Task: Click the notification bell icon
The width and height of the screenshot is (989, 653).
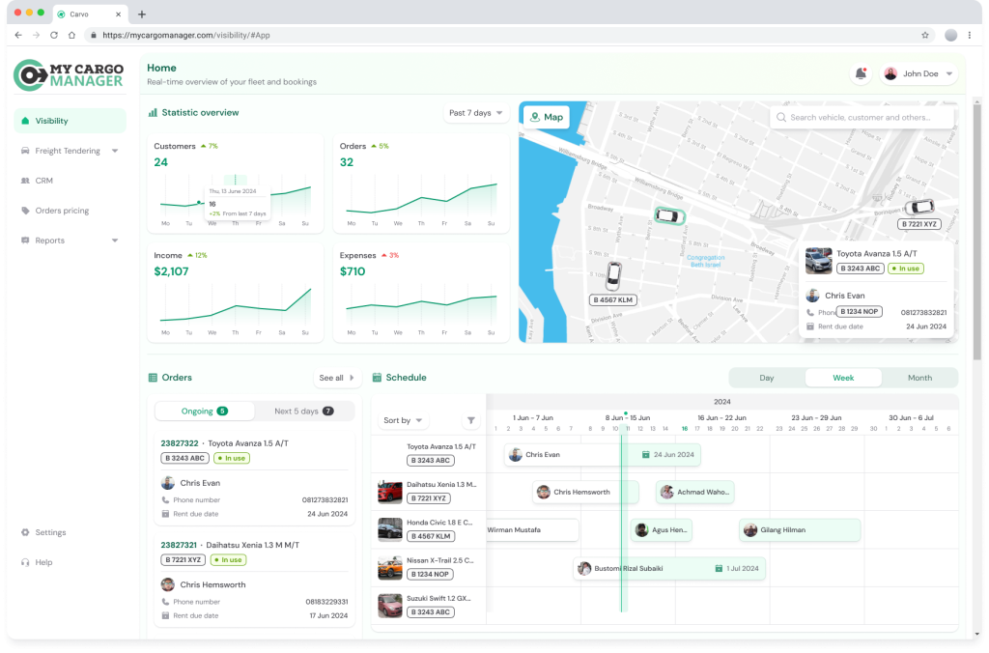Action: 860,74
